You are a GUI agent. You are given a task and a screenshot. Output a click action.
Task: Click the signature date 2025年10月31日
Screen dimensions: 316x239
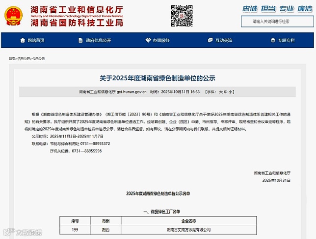276,180
